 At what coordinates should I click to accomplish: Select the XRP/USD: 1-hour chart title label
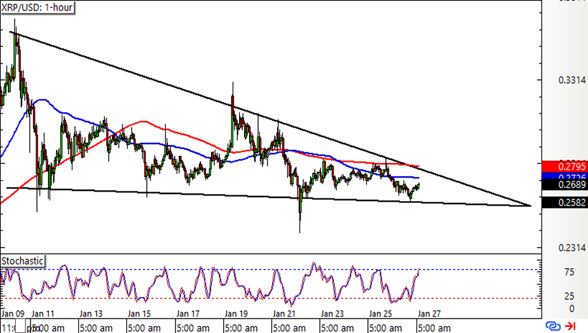point(37,8)
